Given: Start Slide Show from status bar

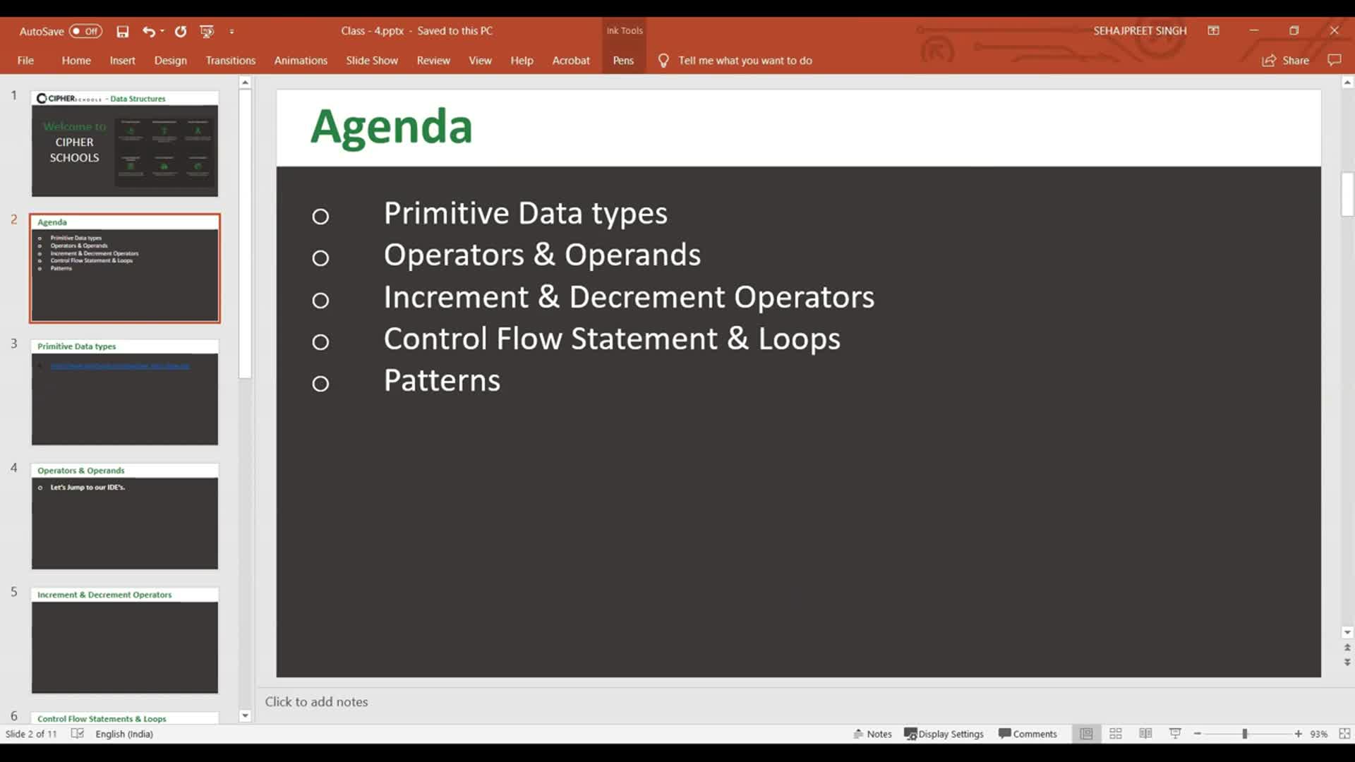Looking at the screenshot, I should point(1175,734).
